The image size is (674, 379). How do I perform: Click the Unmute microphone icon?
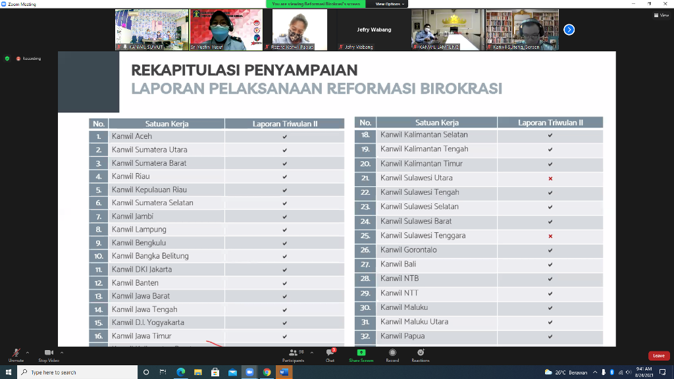(16, 353)
